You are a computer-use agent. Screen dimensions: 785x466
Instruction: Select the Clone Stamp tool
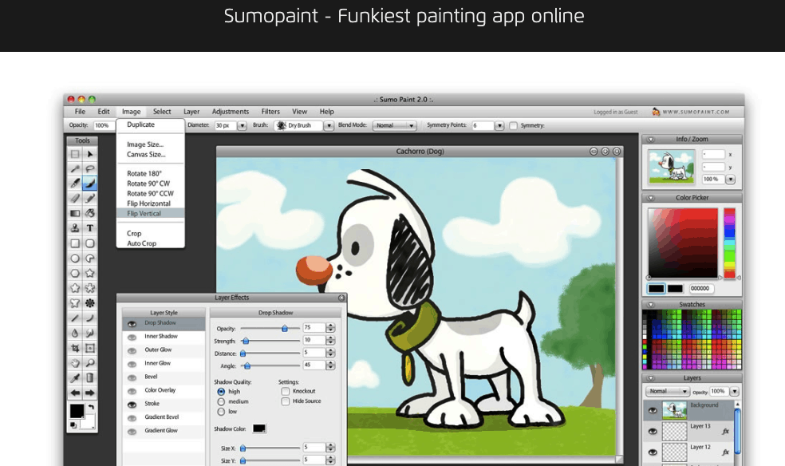(x=75, y=228)
